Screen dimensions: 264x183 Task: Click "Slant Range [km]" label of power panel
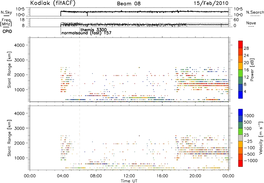click(x=9, y=70)
